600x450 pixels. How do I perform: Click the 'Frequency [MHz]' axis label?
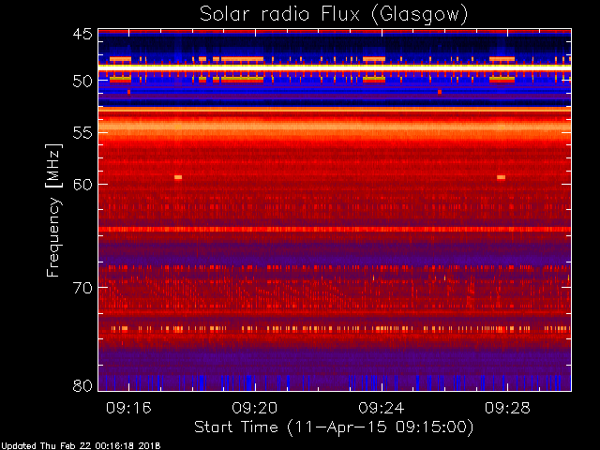53,210
